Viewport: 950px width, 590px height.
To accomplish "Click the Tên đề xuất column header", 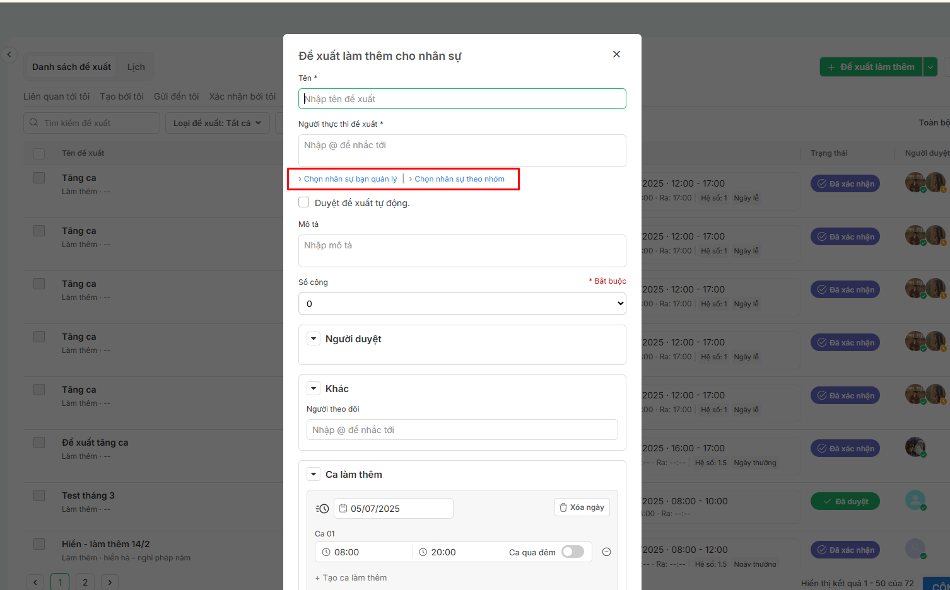I will click(x=83, y=153).
